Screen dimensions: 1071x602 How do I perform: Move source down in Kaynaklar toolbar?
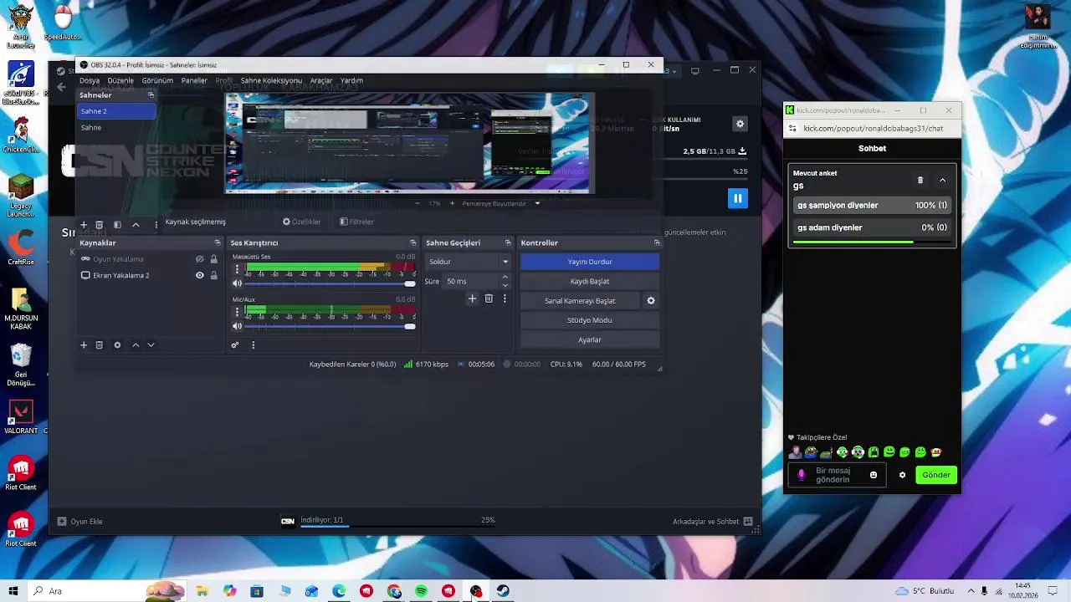pos(151,344)
